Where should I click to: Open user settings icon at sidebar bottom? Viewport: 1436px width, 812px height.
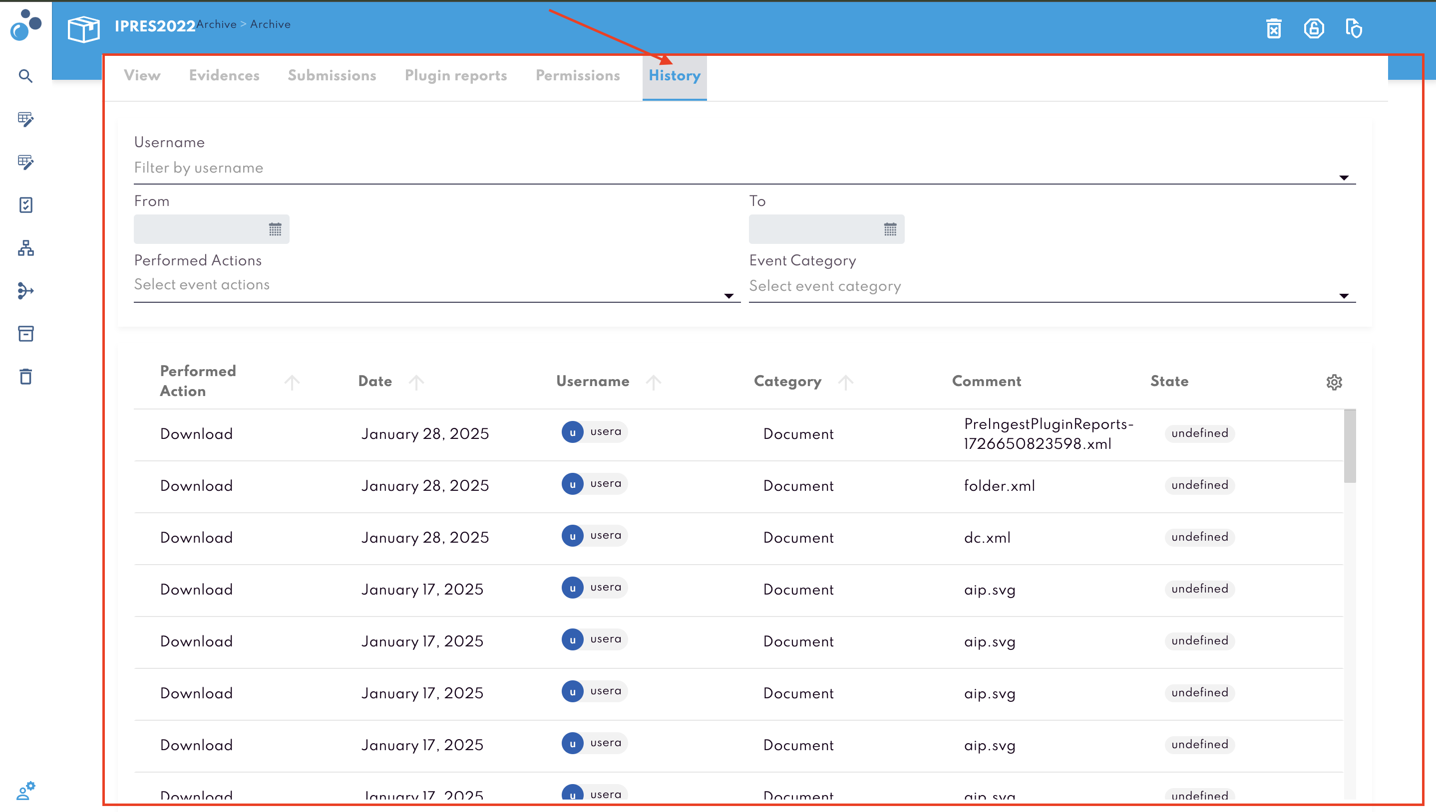pyautogui.click(x=25, y=791)
